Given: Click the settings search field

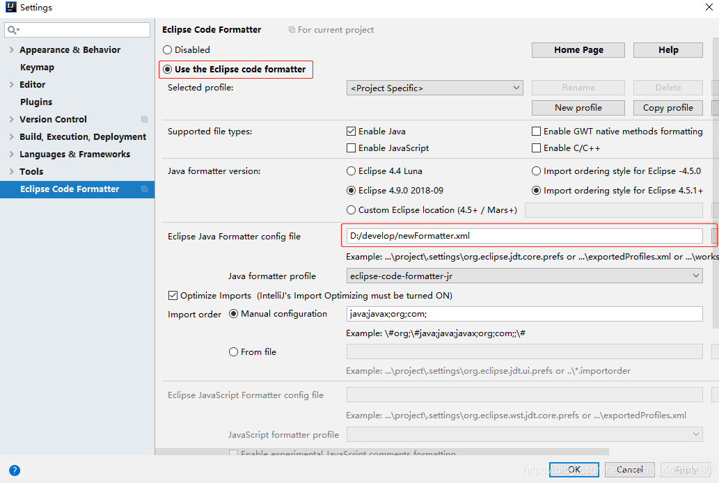Looking at the screenshot, I should pos(77,30).
